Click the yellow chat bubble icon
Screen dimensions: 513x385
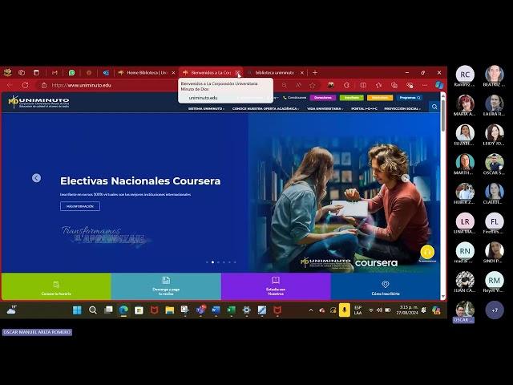(427, 252)
